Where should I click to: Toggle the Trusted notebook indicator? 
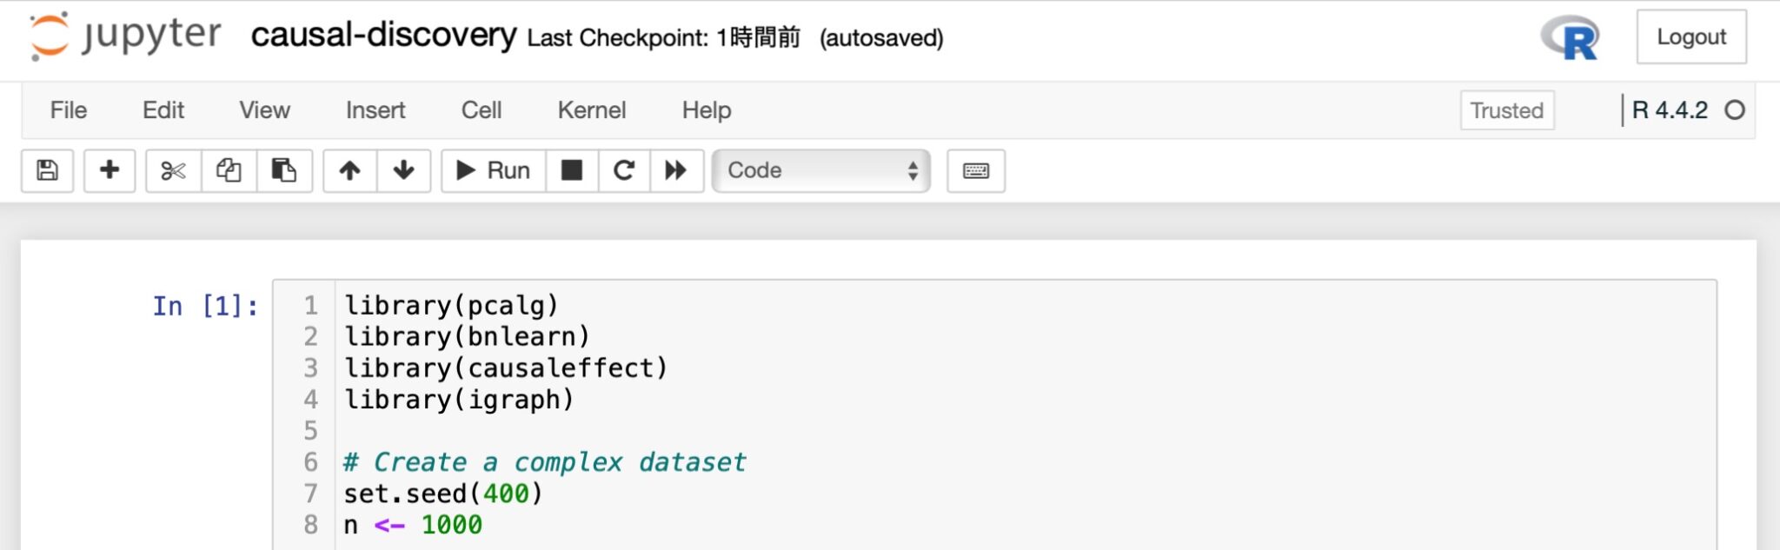(1506, 110)
